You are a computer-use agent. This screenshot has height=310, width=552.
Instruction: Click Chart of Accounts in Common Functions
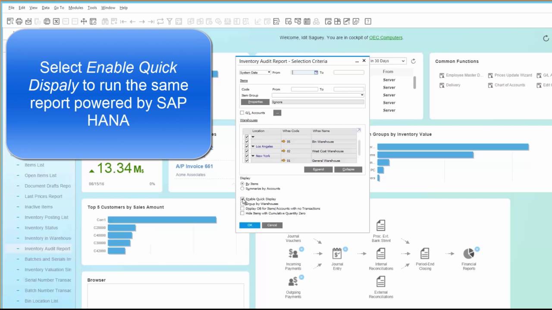pyautogui.click(x=509, y=85)
